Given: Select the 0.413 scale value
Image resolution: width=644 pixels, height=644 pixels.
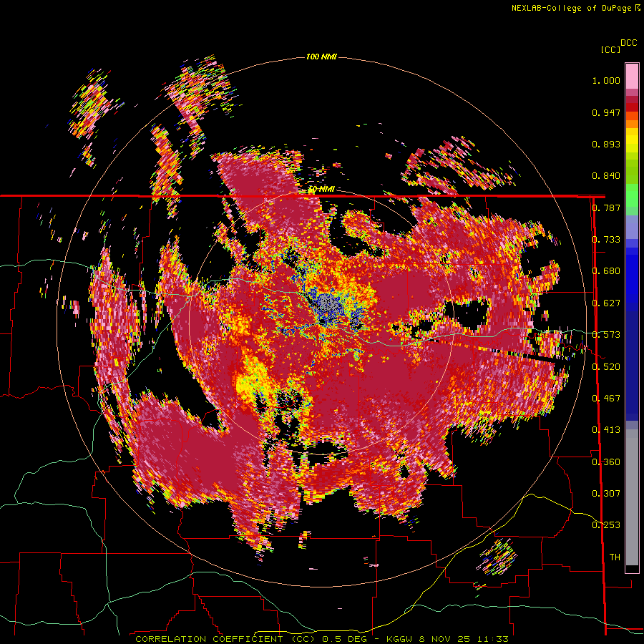Looking at the screenshot, I should [x=606, y=430].
